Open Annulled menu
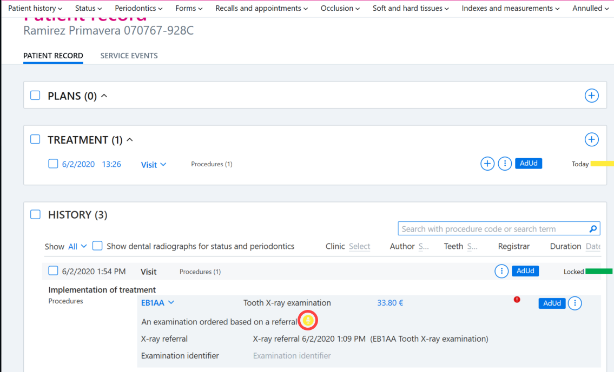The image size is (614, 372). tap(591, 8)
